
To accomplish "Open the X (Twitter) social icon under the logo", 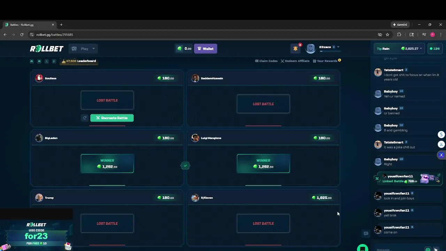I will 47,61.
